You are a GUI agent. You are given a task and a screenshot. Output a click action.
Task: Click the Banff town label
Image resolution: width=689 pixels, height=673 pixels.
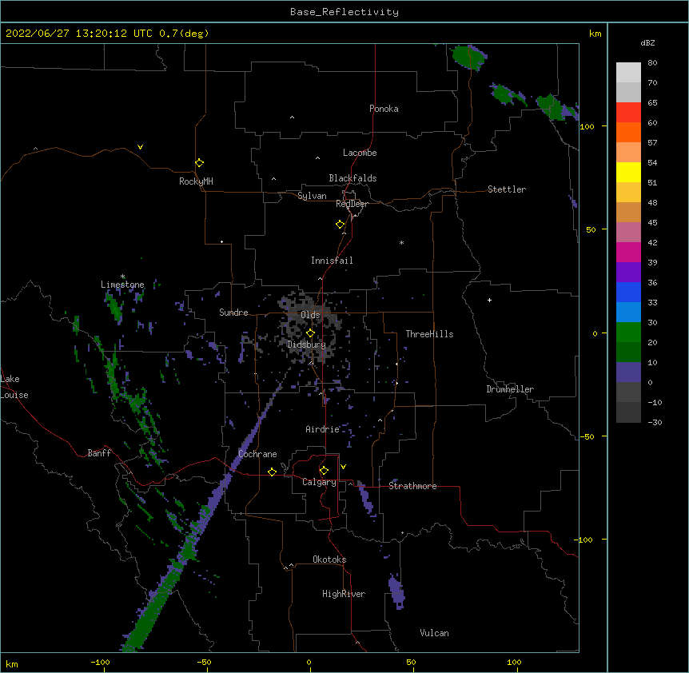pos(99,453)
